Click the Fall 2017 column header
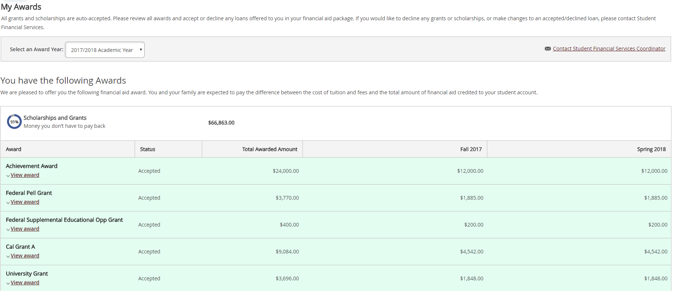The width and height of the screenshot is (674, 291). click(x=471, y=149)
